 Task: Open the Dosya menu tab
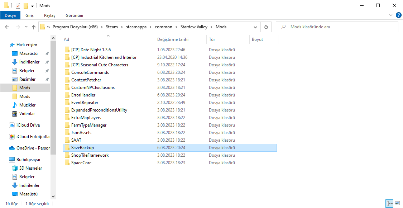(10, 15)
